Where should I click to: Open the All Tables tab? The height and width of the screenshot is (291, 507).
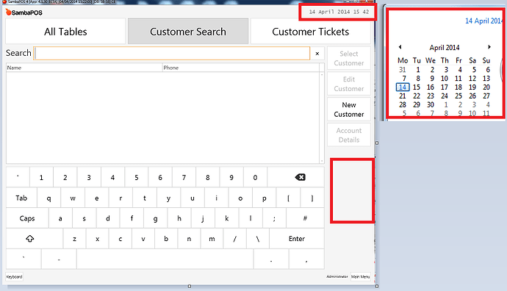(65, 32)
